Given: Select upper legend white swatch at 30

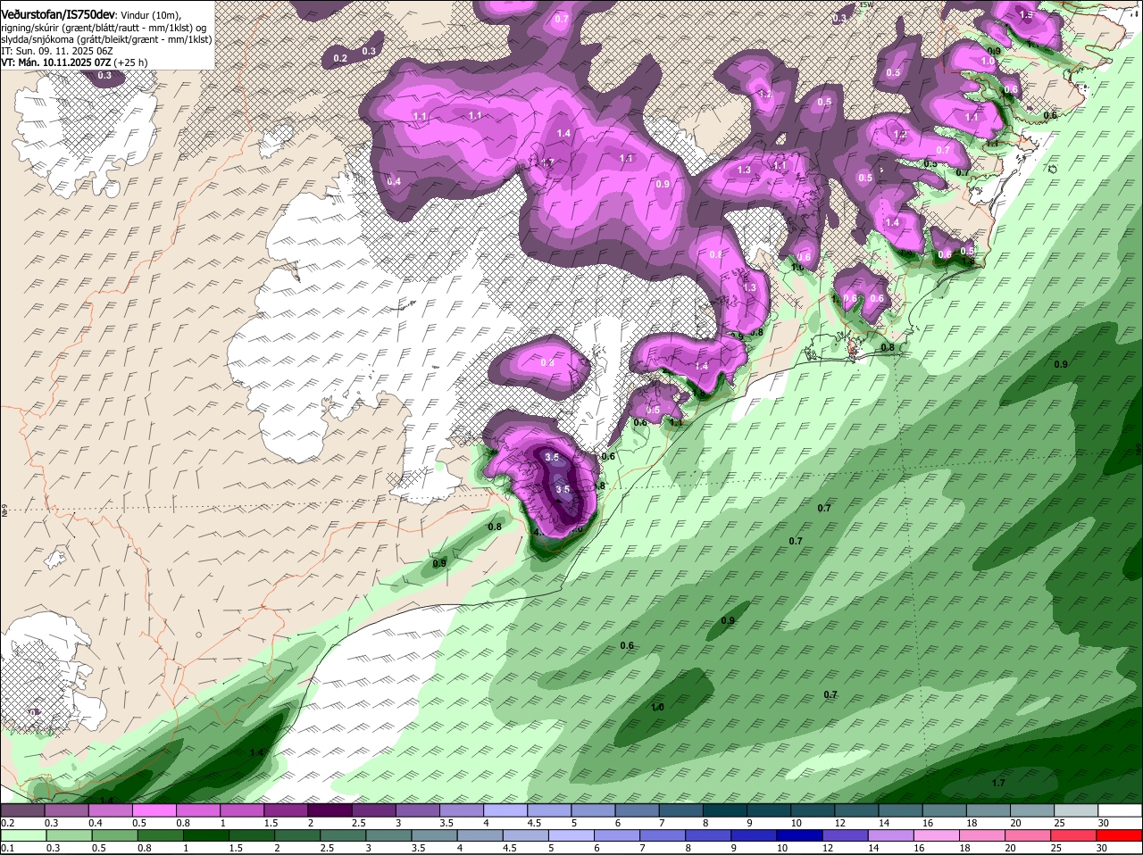Looking at the screenshot, I should click(1121, 810).
